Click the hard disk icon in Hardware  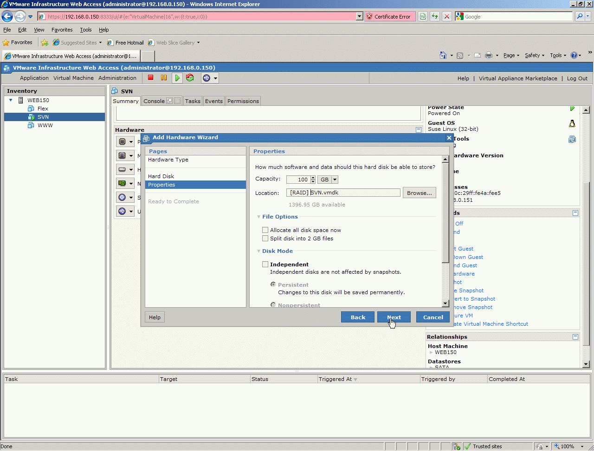coord(122,169)
